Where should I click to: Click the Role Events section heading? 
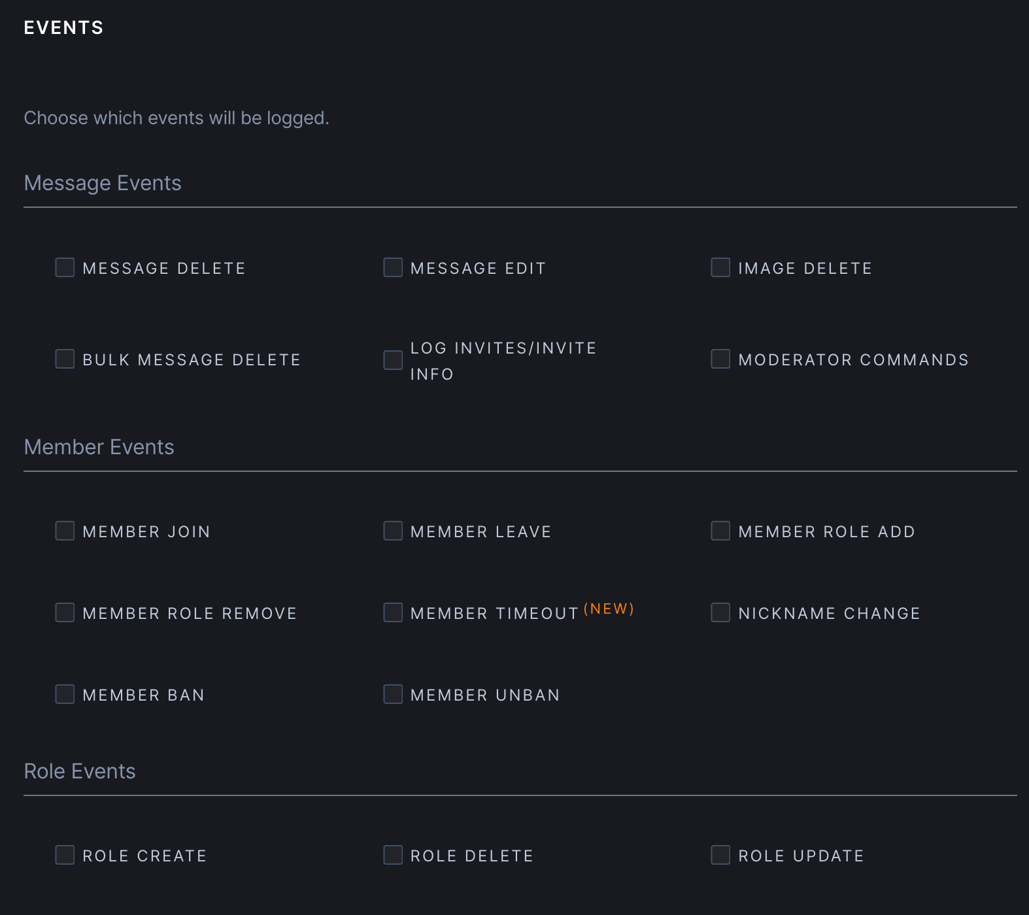(x=80, y=771)
